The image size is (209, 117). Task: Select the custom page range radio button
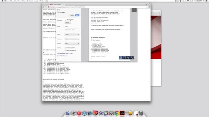[x=65, y=30]
